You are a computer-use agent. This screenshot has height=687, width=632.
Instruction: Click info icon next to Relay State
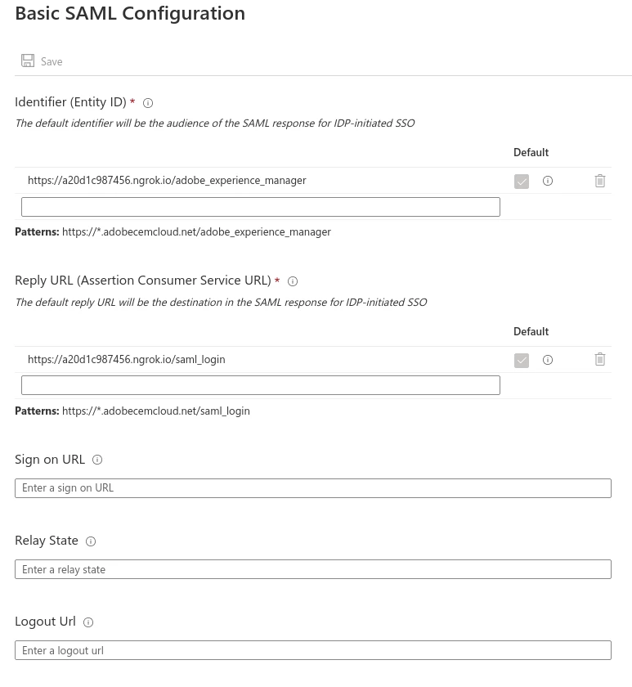coord(91,541)
